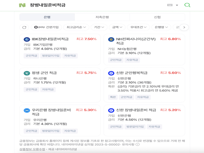
Task: Click the 특판 tag on 신한 card
Action: [x=113, y=97]
